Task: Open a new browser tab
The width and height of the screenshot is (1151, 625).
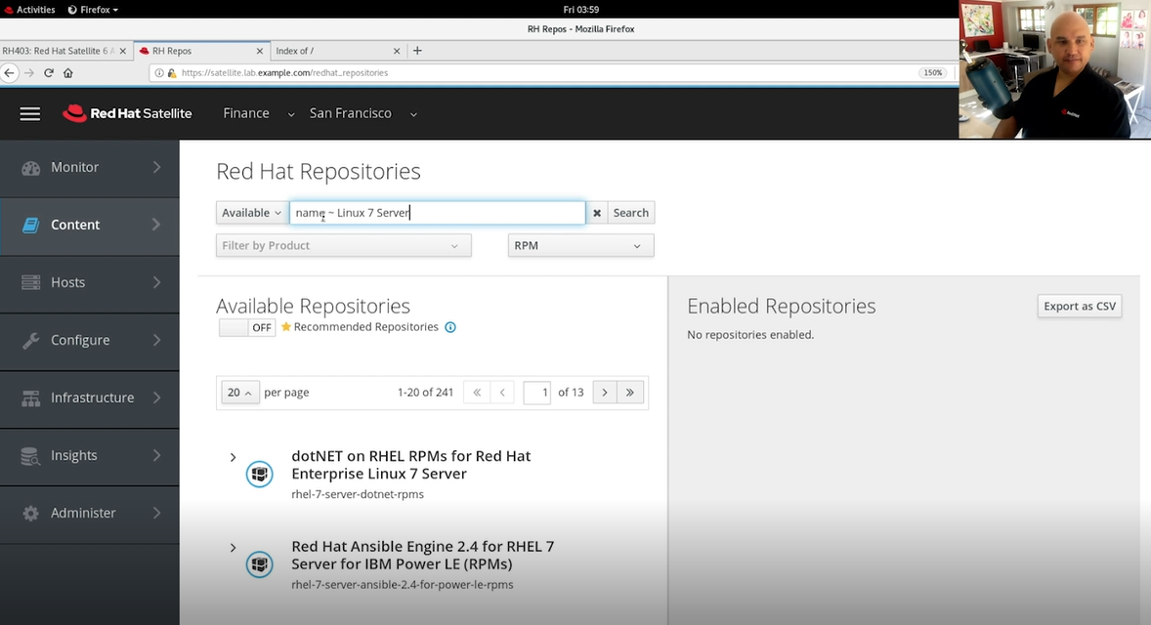Action: tap(417, 51)
